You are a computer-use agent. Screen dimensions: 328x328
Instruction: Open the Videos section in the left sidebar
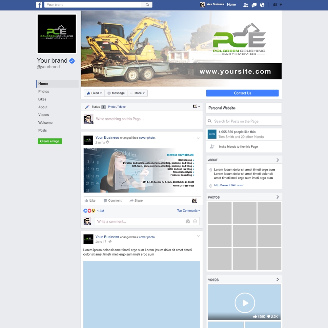(43, 115)
